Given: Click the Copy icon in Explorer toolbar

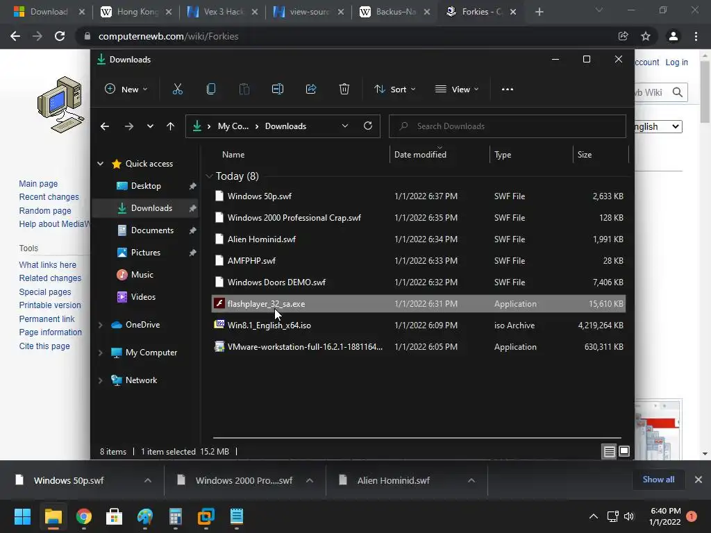Looking at the screenshot, I should 211,90.
